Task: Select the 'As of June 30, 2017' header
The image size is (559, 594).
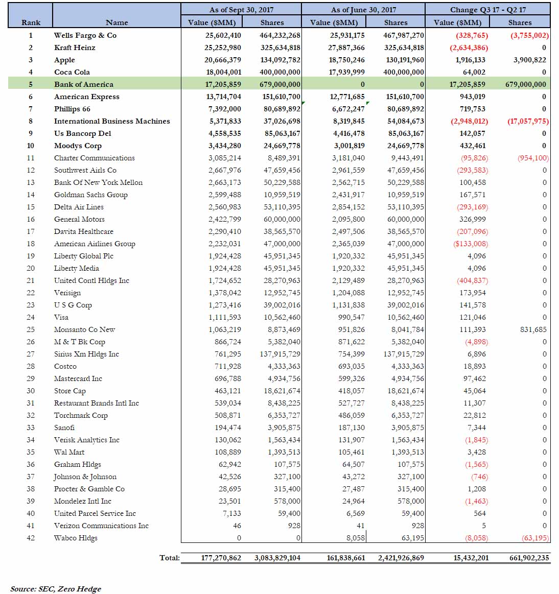Action: (363, 9)
